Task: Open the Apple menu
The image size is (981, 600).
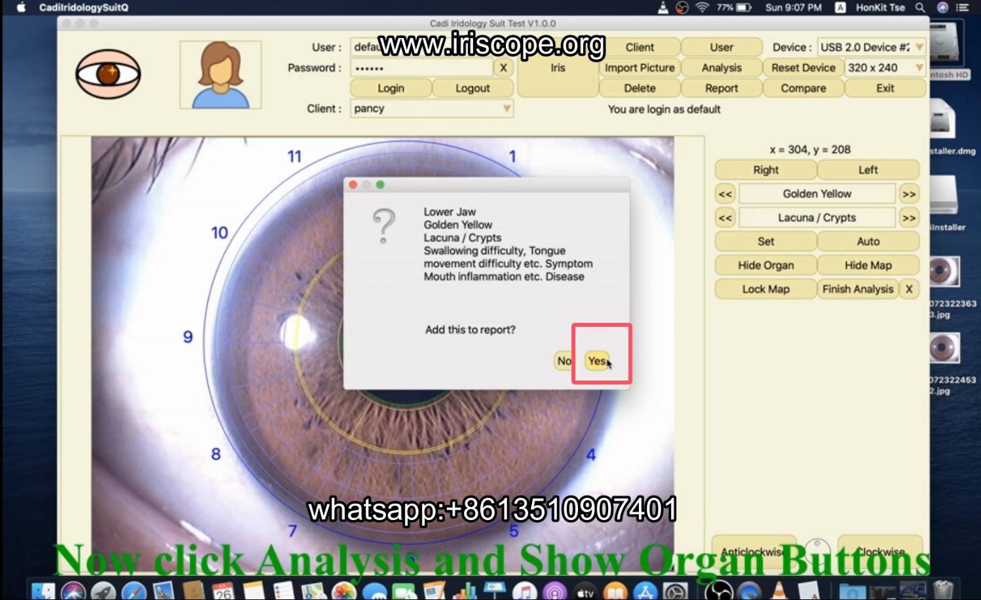Action: pos(20,7)
